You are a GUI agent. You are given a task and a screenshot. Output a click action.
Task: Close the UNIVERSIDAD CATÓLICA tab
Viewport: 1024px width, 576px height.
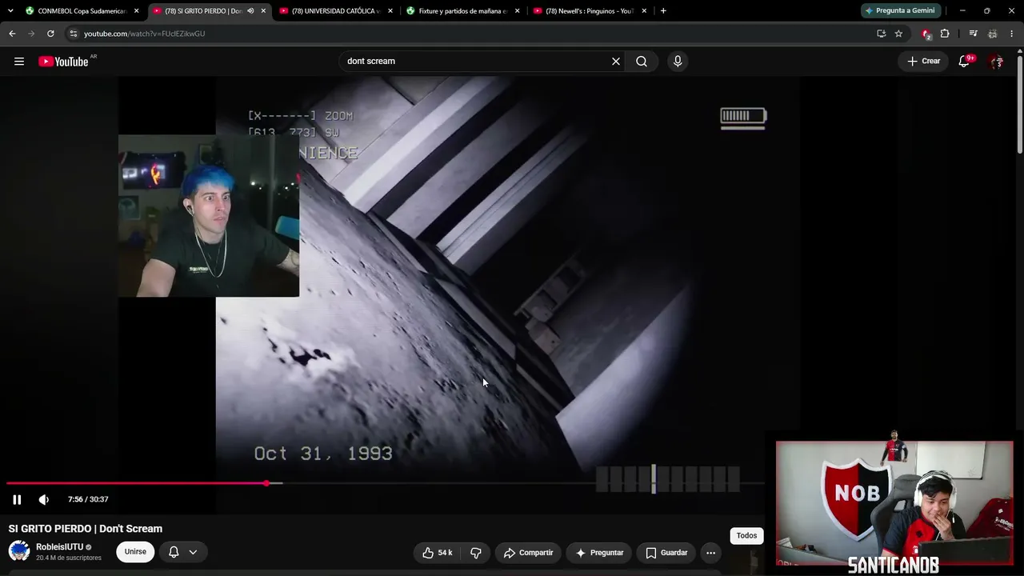(390, 11)
